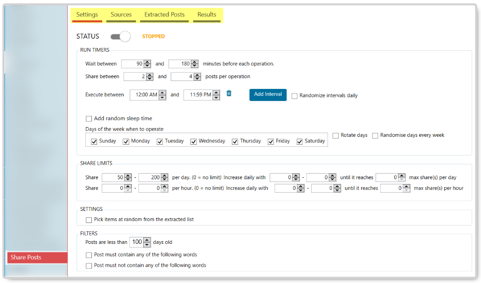Uncheck the Wednesday checkbox

pyautogui.click(x=193, y=141)
